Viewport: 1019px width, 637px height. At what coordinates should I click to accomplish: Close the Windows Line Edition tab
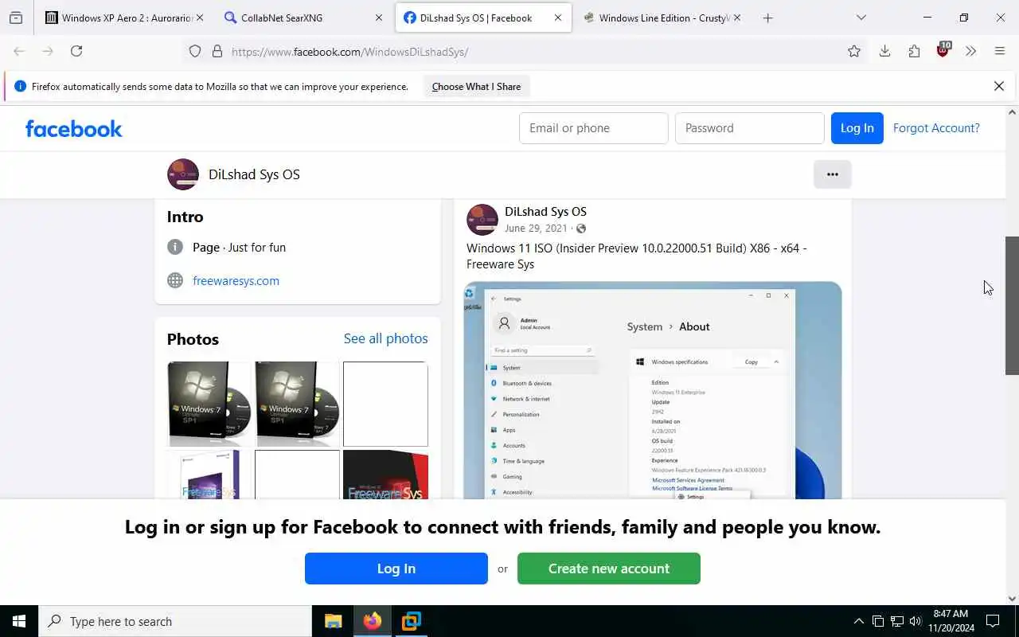[x=736, y=18]
